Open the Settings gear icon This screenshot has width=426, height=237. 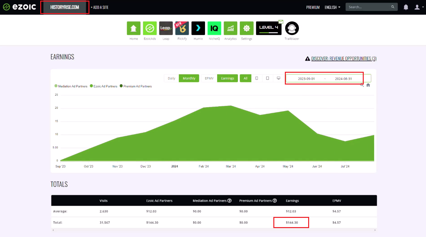pyautogui.click(x=247, y=28)
